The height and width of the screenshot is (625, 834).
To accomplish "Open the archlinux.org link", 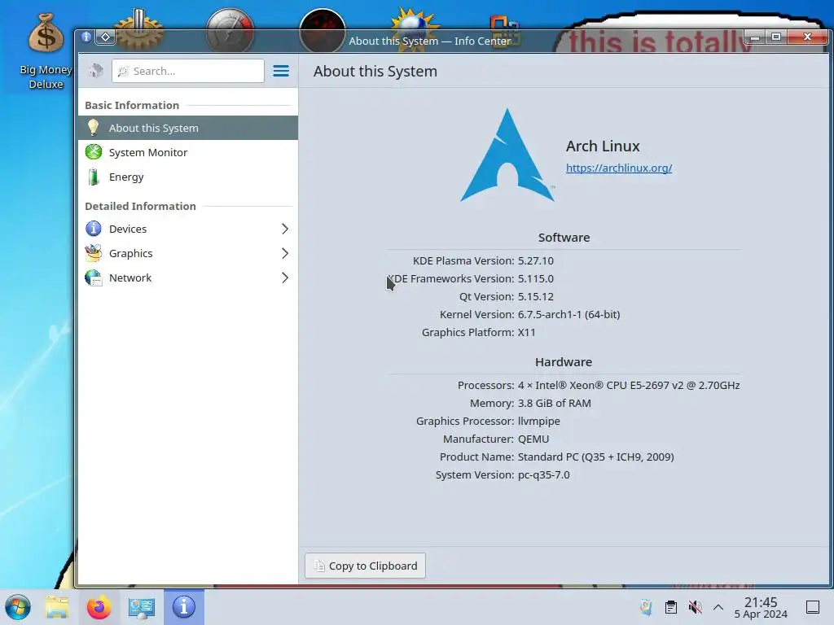I will coord(619,168).
